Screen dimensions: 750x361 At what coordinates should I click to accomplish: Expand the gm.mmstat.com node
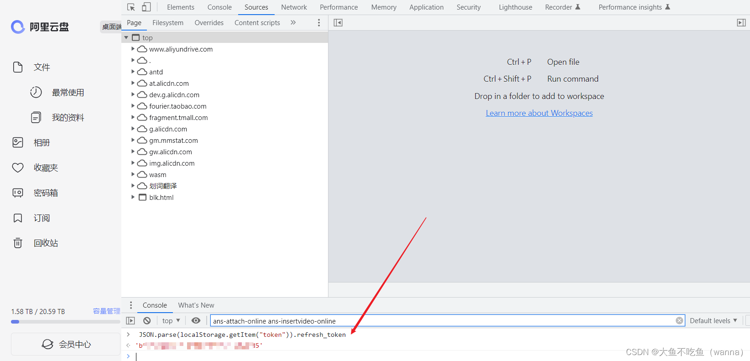click(x=133, y=140)
